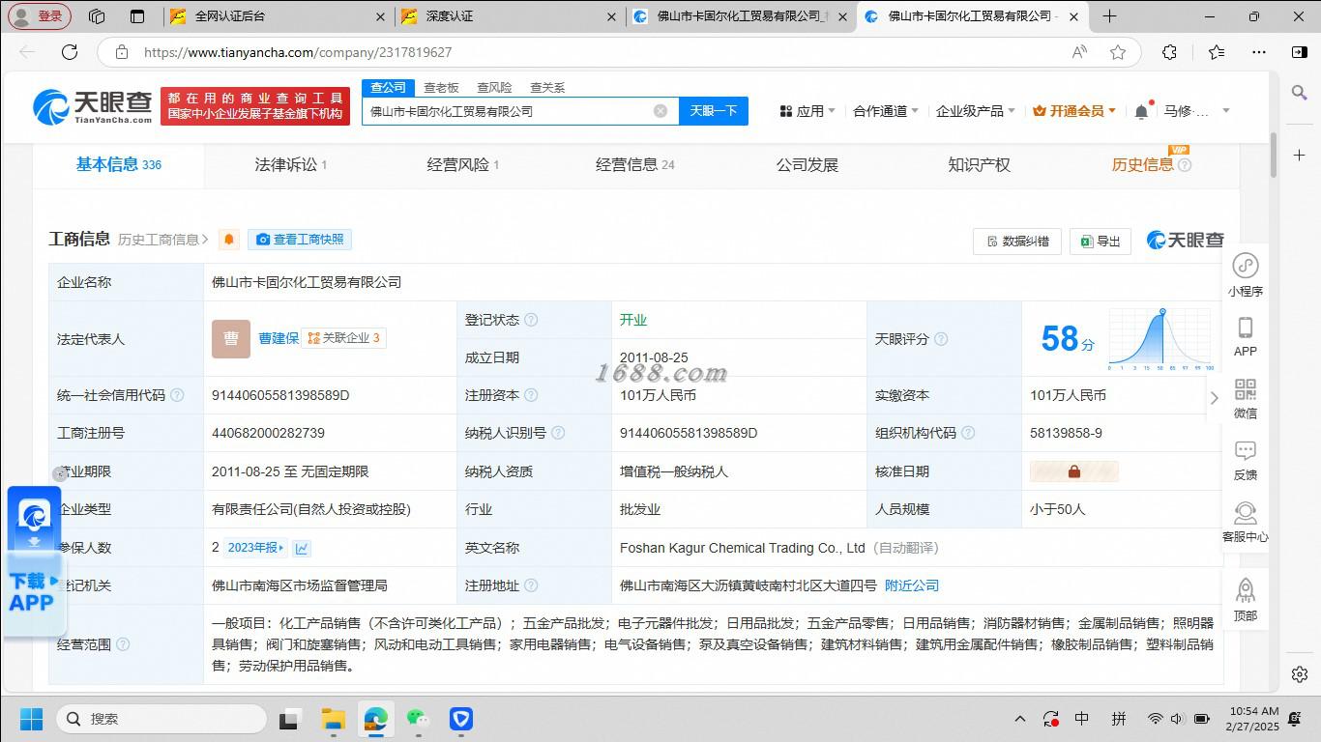The image size is (1321, 742).
Task: Clear the company search box text
Action: (x=660, y=111)
